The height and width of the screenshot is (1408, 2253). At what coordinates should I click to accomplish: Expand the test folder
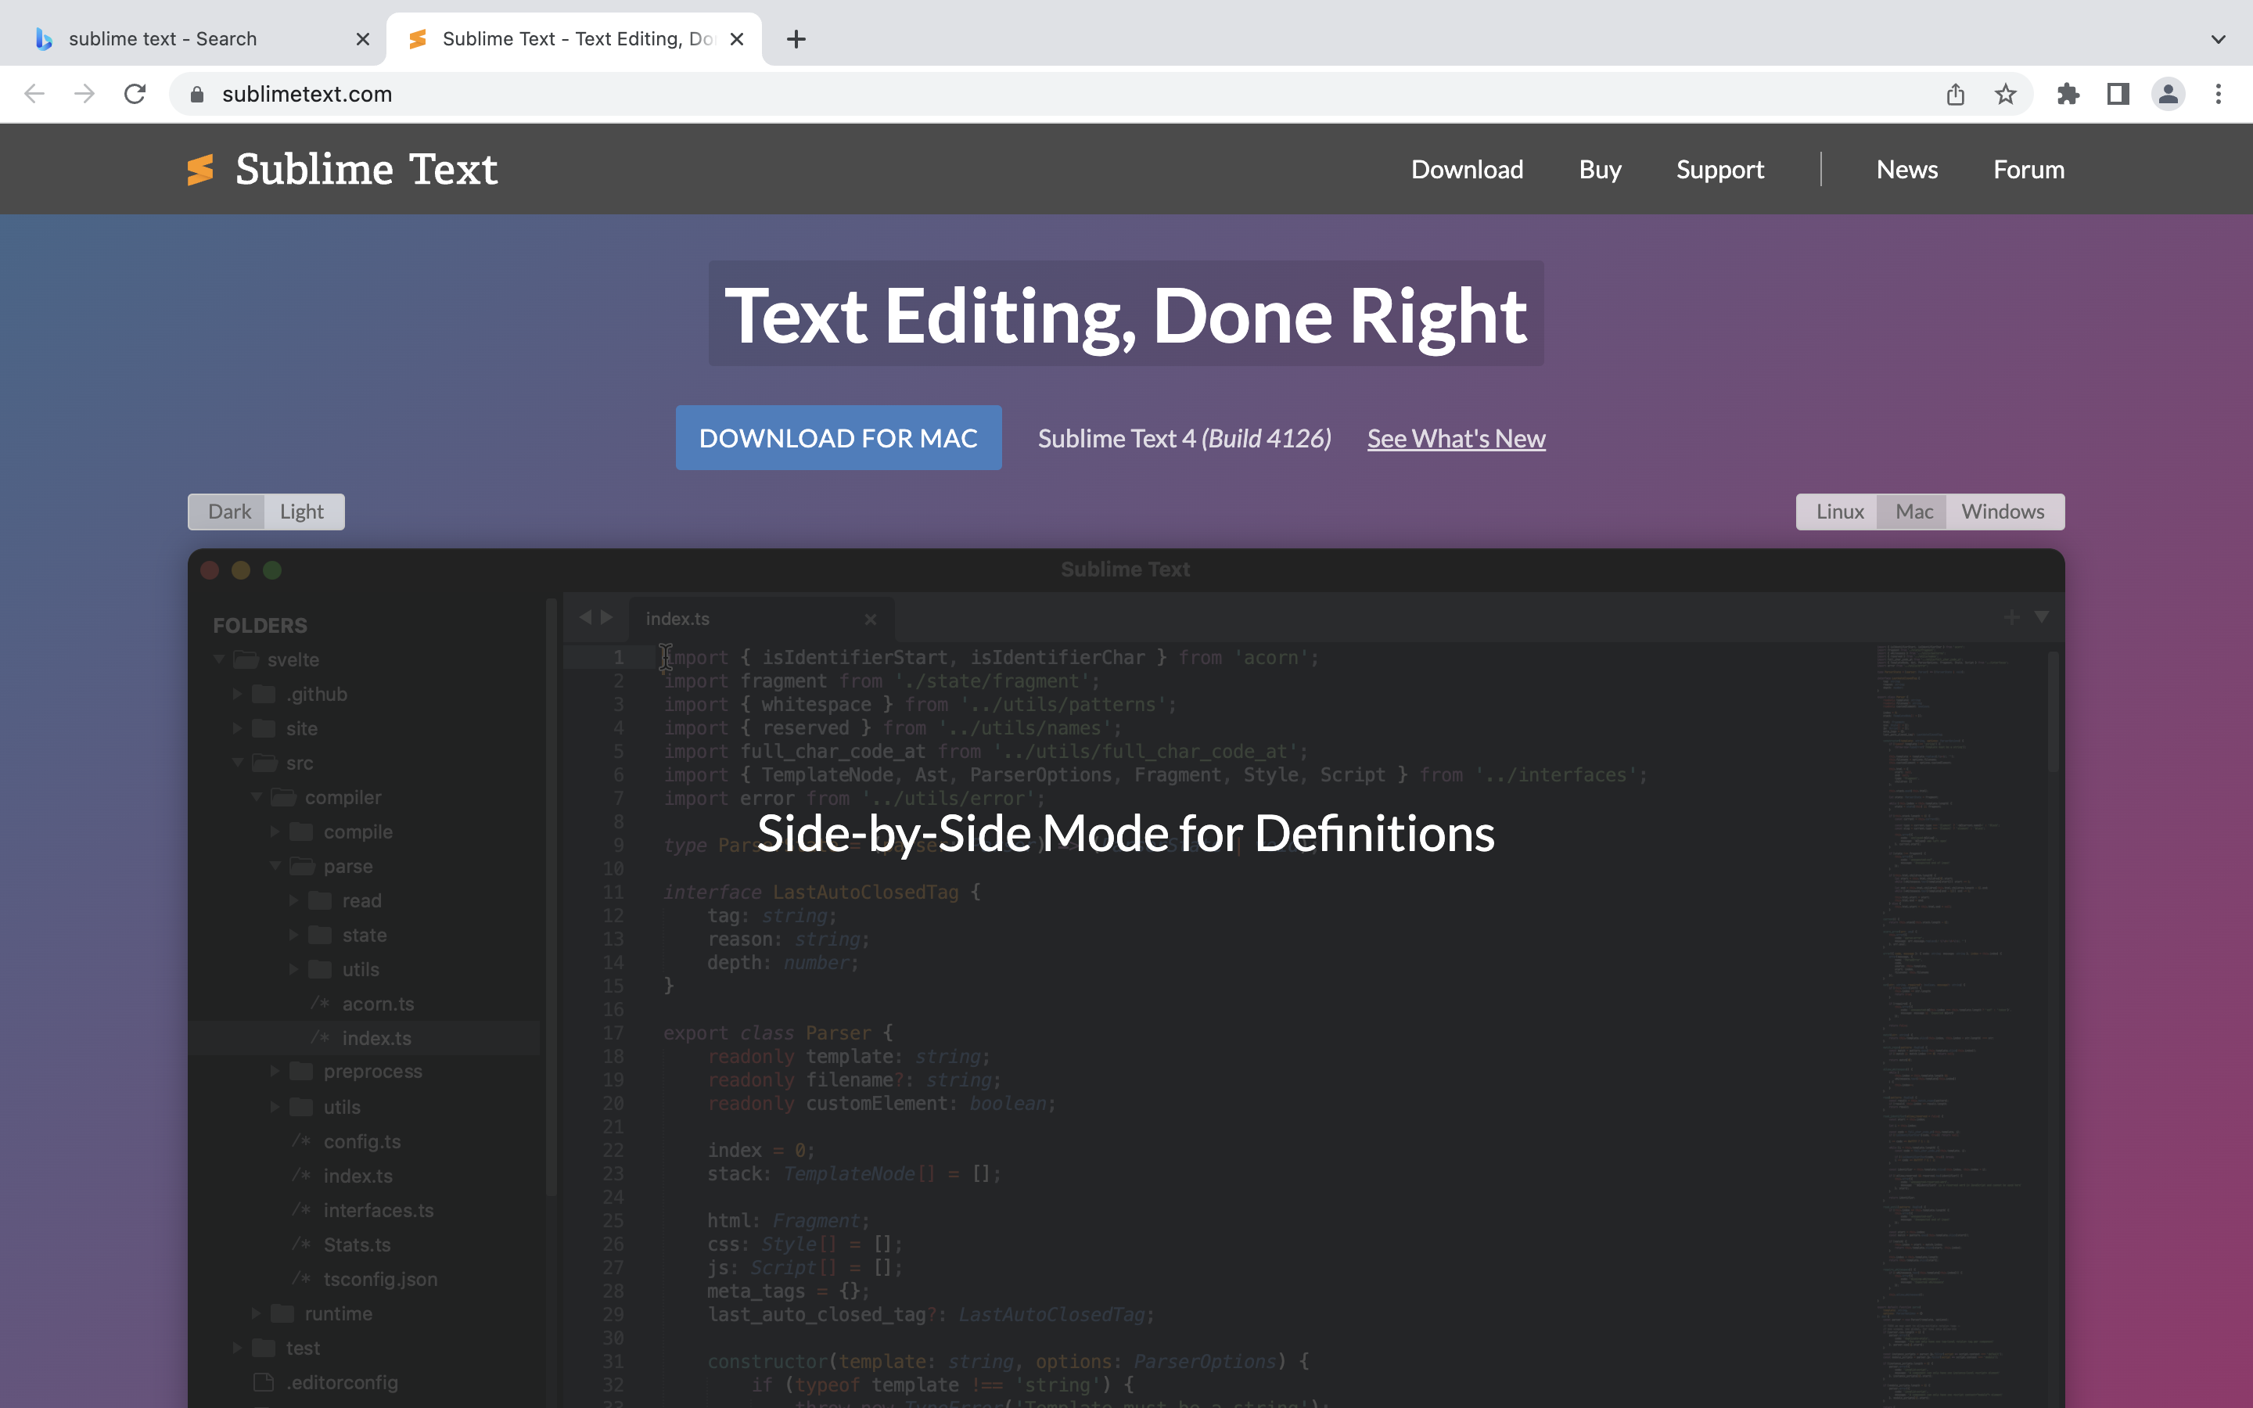(x=237, y=1348)
